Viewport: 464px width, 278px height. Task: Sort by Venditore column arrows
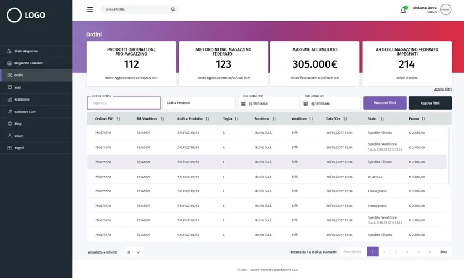[x=311, y=119]
